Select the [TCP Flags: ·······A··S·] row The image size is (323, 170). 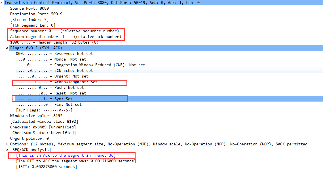pos(44,110)
